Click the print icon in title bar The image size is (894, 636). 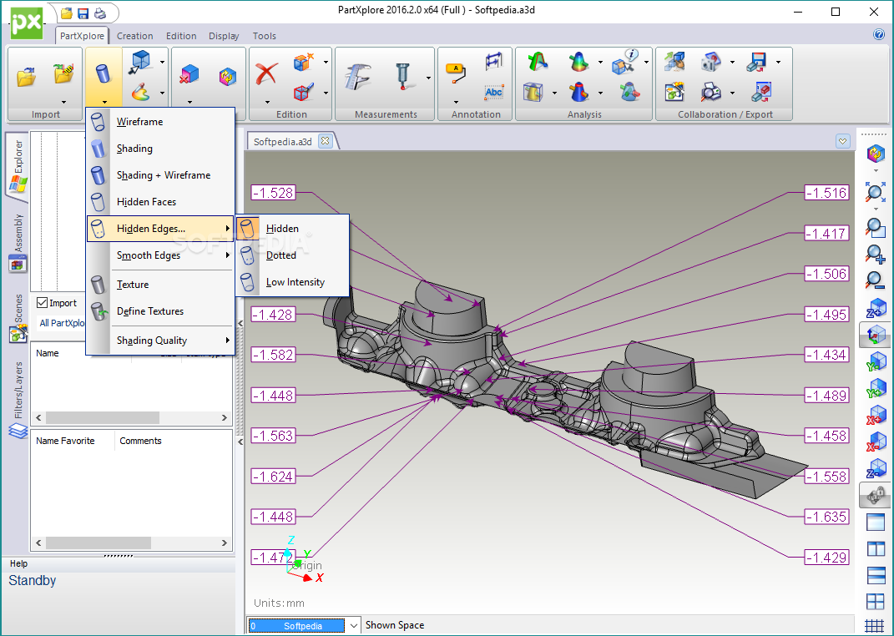[x=100, y=13]
